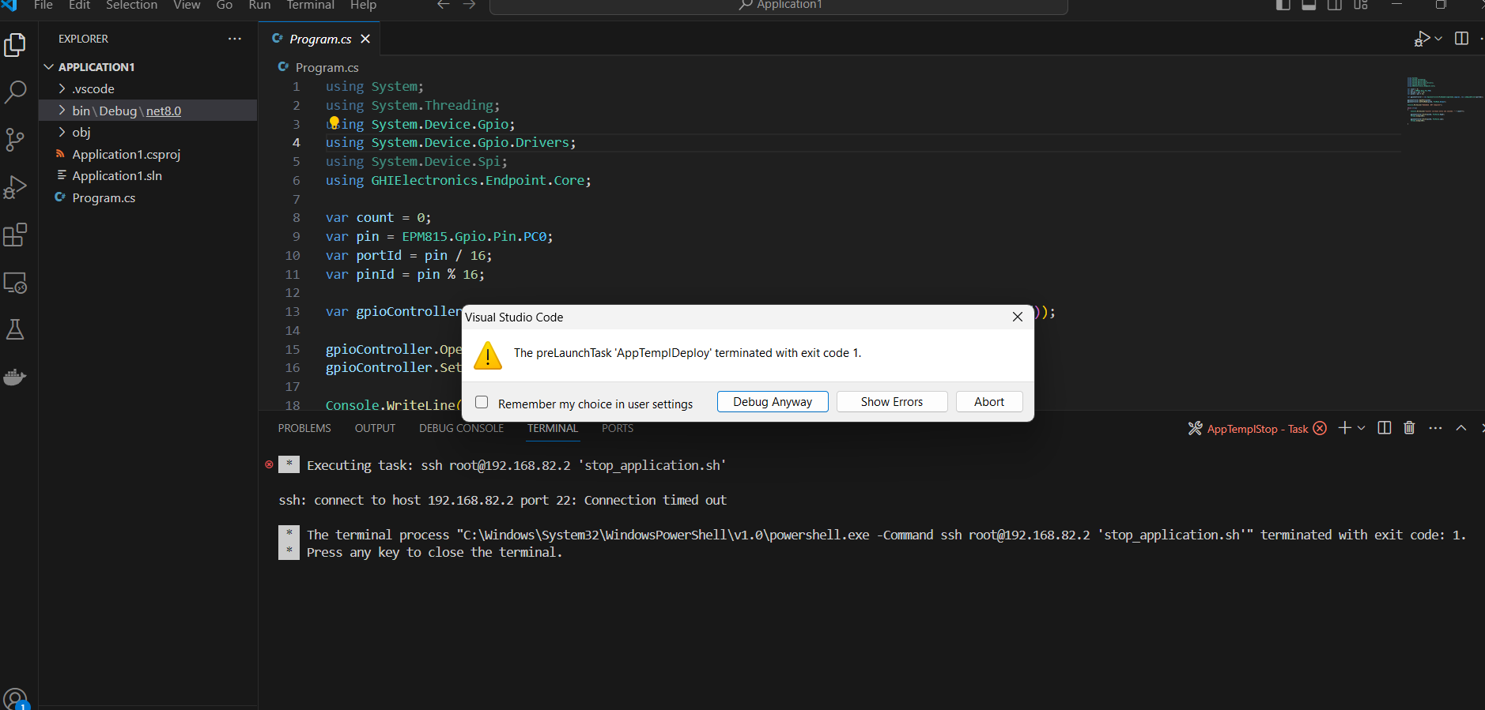
Task: Open the Terminal menu
Action: [x=310, y=6]
